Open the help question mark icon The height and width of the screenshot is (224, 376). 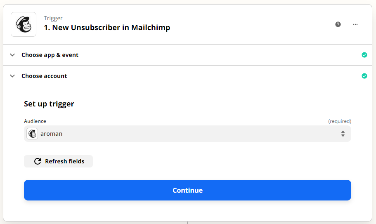pyautogui.click(x=338, y=24)
